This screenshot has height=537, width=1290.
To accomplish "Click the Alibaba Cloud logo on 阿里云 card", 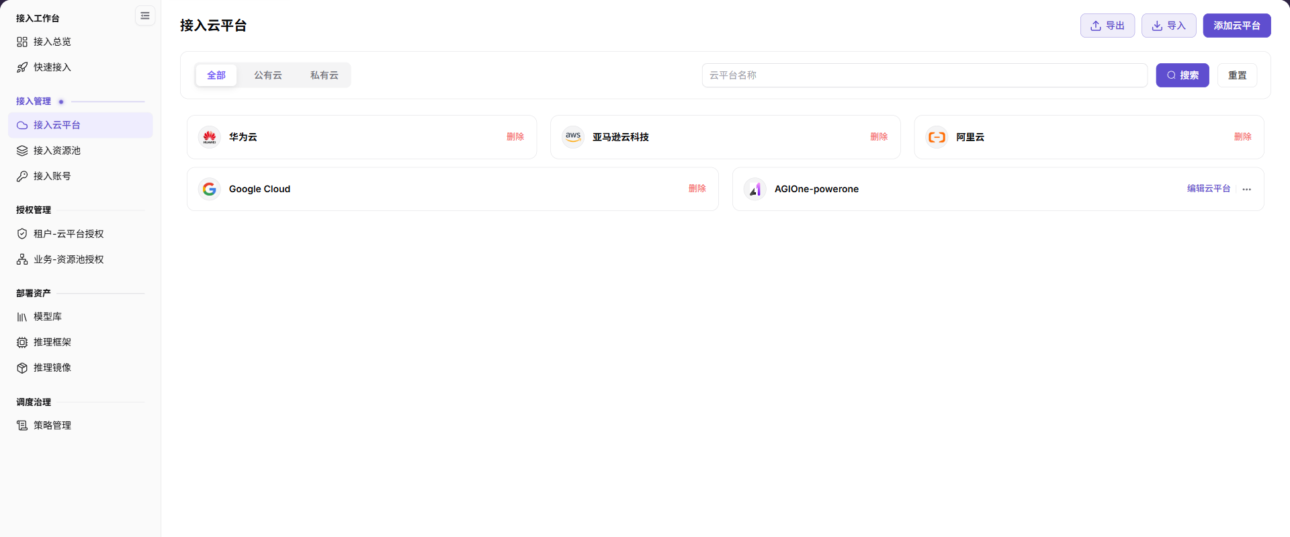I will coord(937,137).
